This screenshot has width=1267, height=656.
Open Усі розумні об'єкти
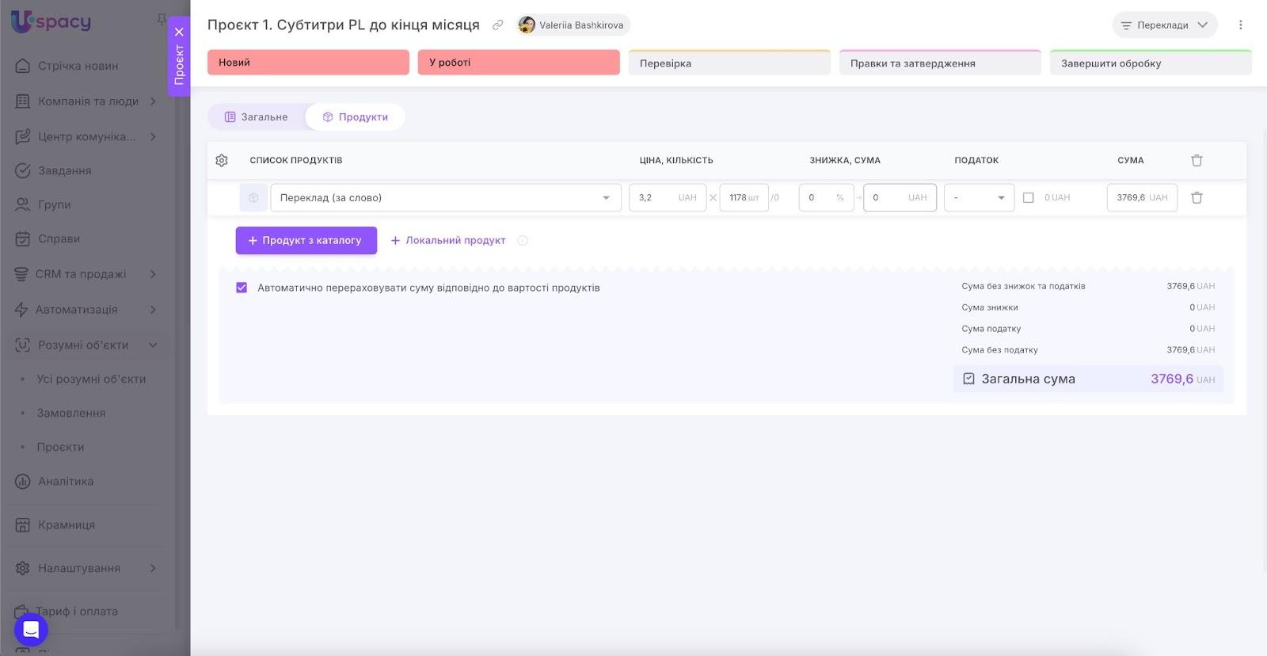pyautogui.click(x=91, y=379)
